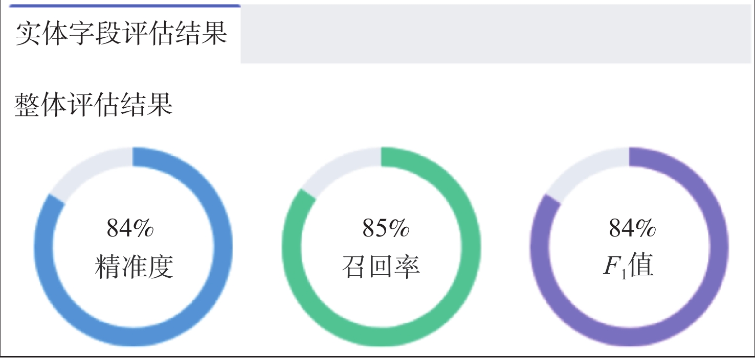755x358 pixels.
Task: Click the panel's bottom border line
Action: (377, 355)
